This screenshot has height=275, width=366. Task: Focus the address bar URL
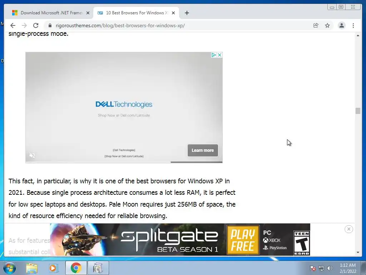pos(120,25)
